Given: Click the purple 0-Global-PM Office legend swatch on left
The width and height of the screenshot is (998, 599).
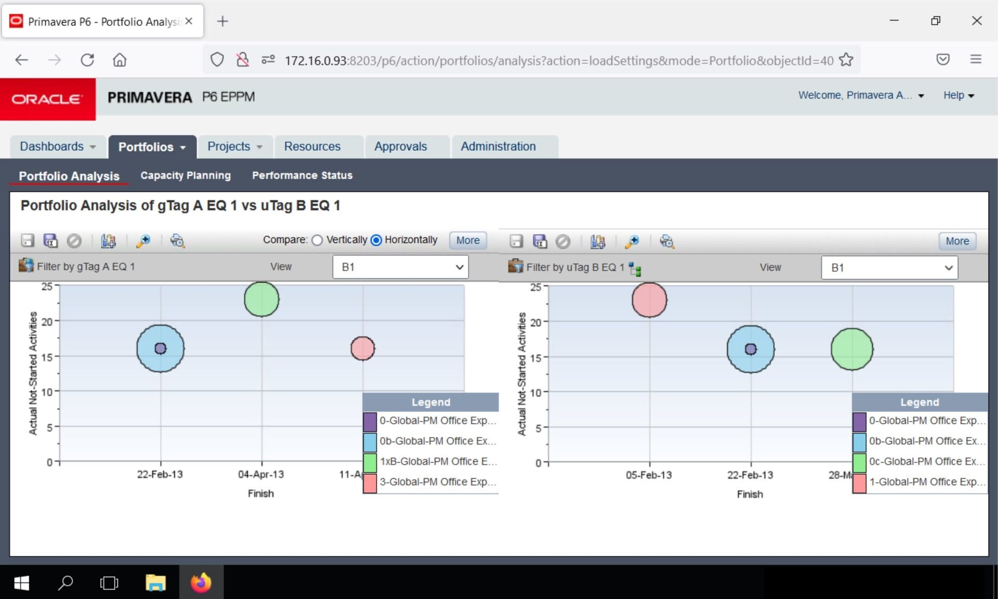Looking at the screenshot, I should pos(370,421).
